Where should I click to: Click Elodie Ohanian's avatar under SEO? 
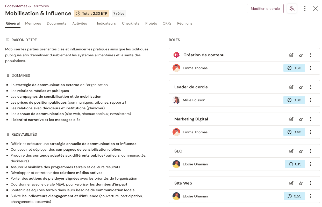(x=176, y=164)
